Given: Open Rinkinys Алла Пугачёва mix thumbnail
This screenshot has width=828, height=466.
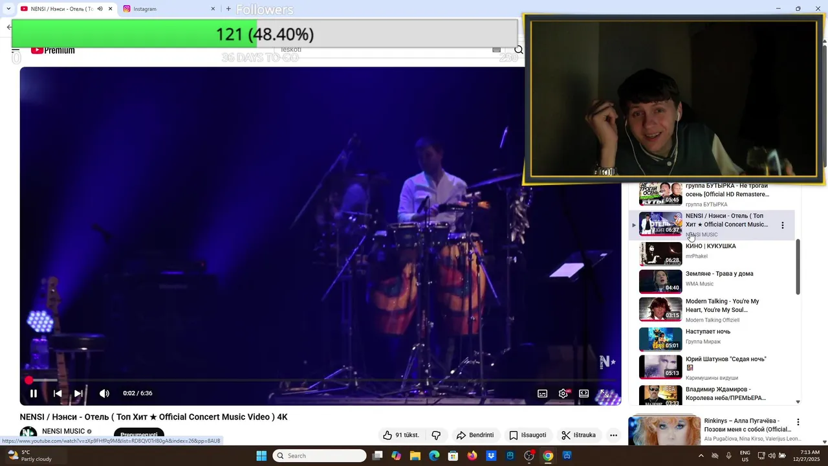Looking at the screenshot, I should coord(664,431).
